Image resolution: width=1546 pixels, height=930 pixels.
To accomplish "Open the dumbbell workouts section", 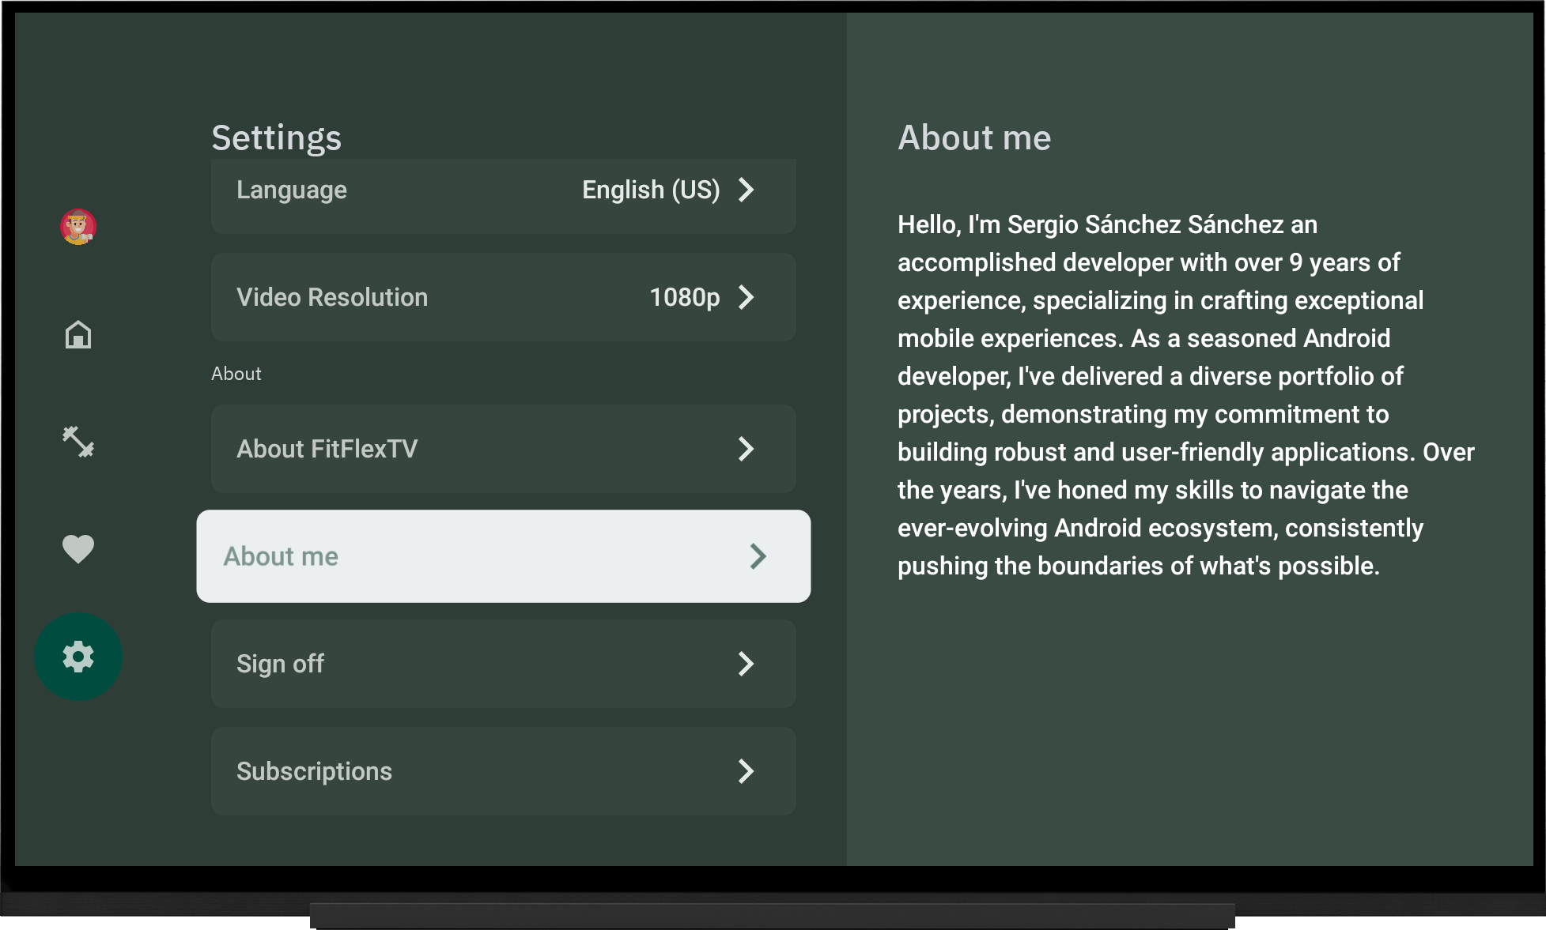I will (78, 442).
